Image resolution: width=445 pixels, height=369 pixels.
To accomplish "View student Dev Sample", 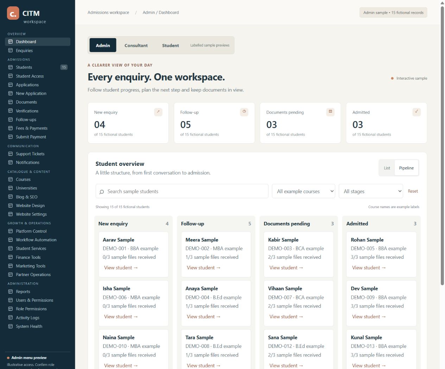I will tap(369, 317).
